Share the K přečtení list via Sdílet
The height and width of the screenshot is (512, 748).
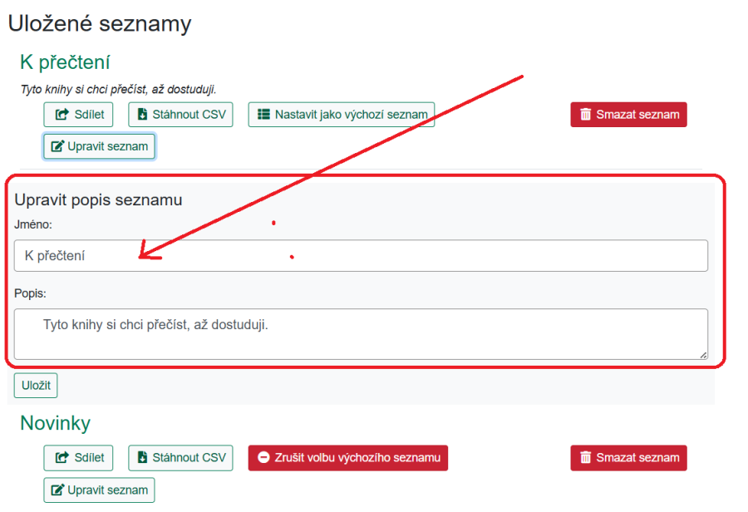tap(78, 114)
